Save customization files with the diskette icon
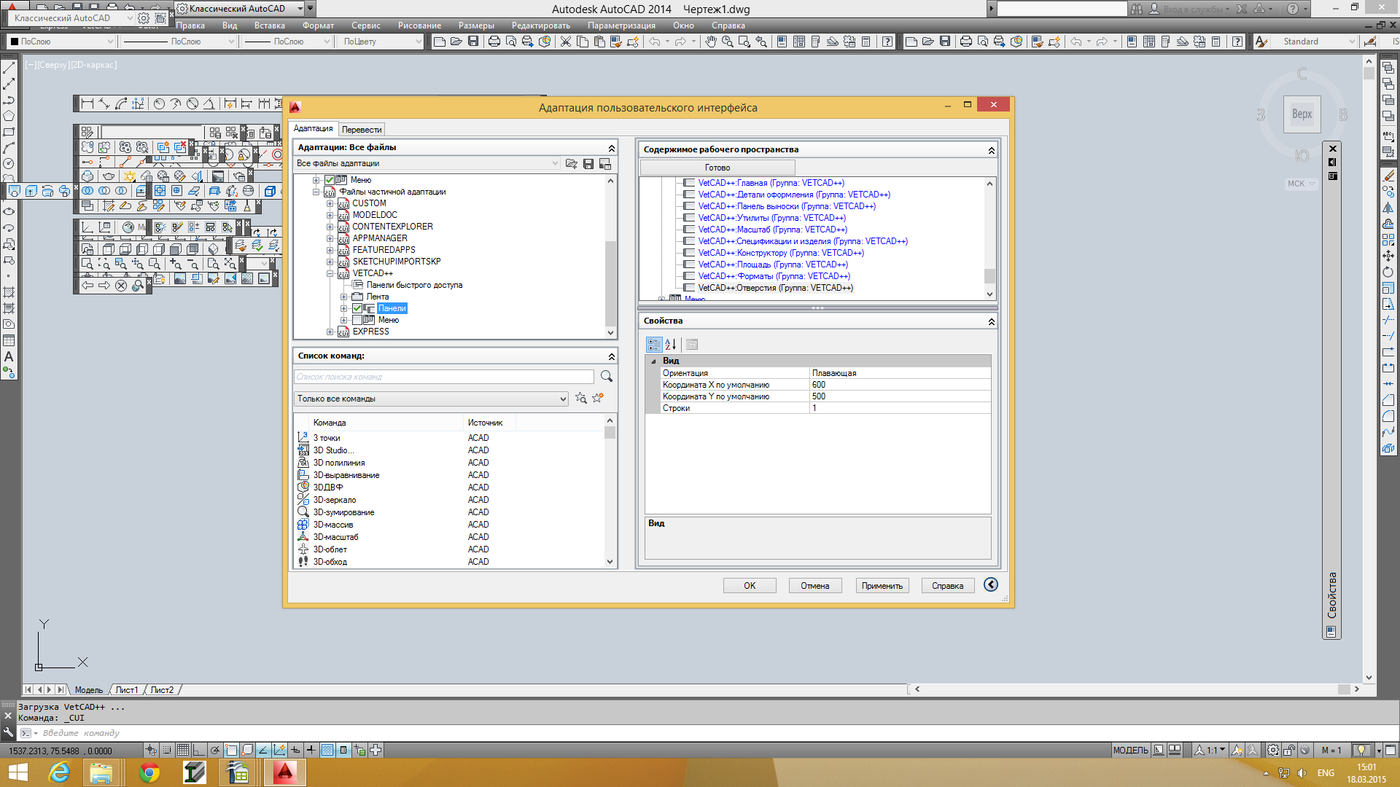This screenshot has height=787, width=1400. pos(588,164)
